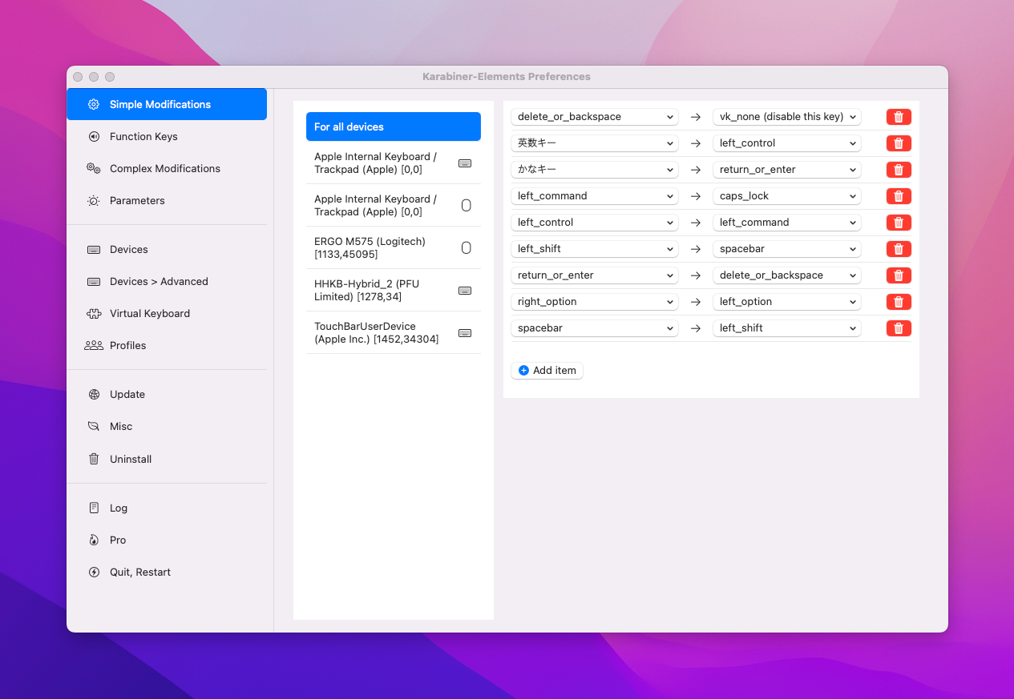The image size is (1014, 699).
Task: Delete the left_control to left_command mapping
Action: [x=899, y=223]
